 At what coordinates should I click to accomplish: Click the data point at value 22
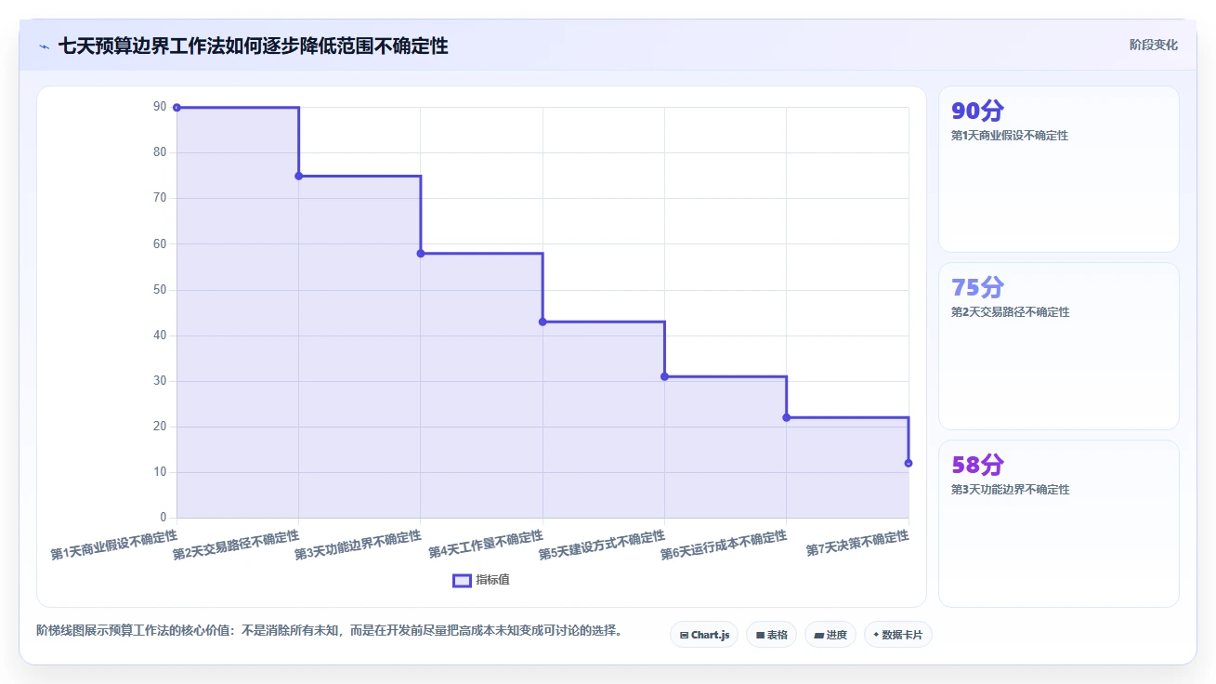click(787, 417)
